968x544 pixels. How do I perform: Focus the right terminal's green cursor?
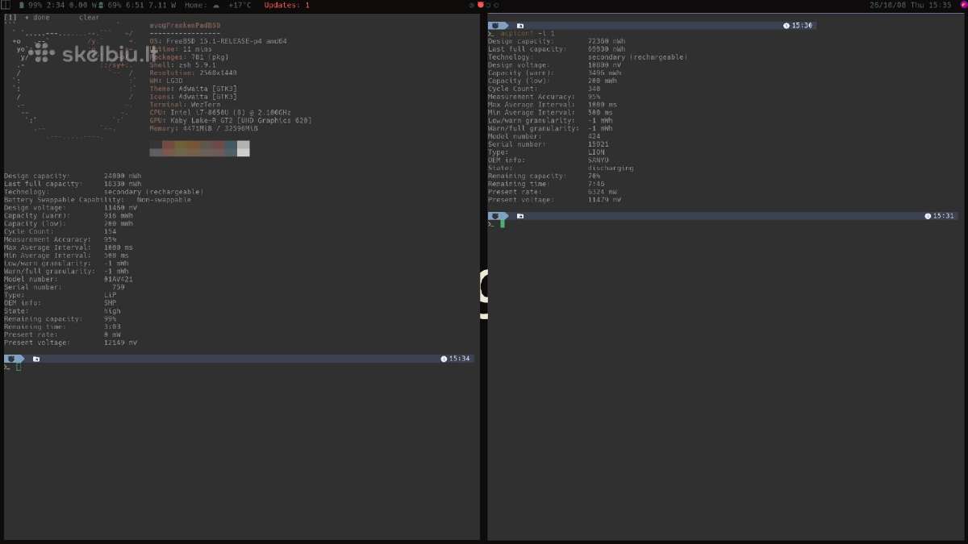[503, 223]
